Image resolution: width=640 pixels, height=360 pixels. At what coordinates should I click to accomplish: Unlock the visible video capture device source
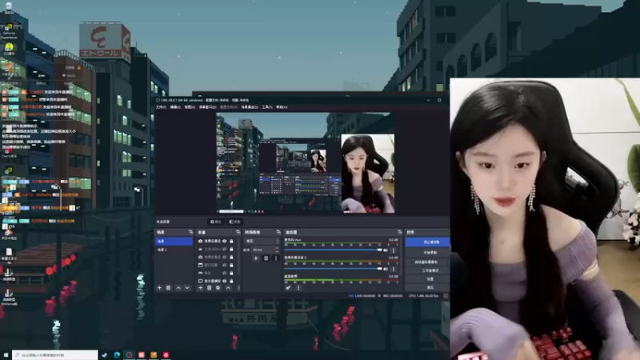point(231,241)
